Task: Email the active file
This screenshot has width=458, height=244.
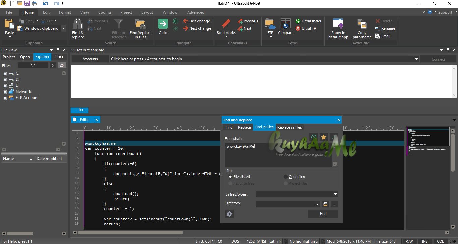Action: point(383,36)
